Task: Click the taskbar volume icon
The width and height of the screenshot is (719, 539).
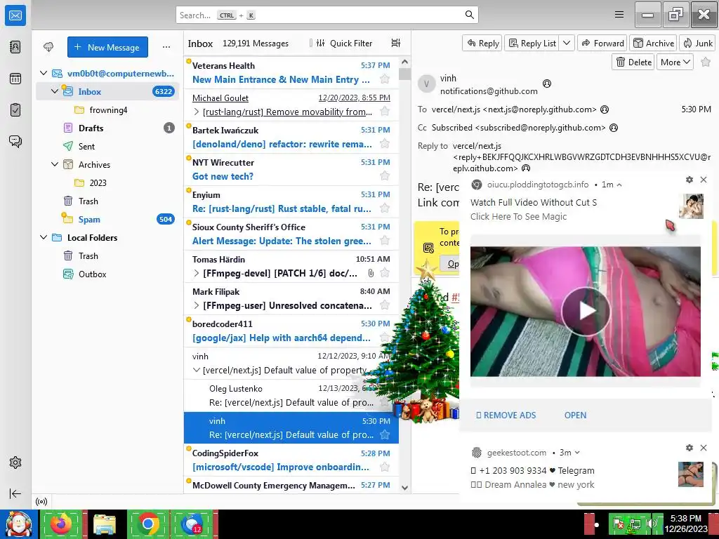Action: 651,524
